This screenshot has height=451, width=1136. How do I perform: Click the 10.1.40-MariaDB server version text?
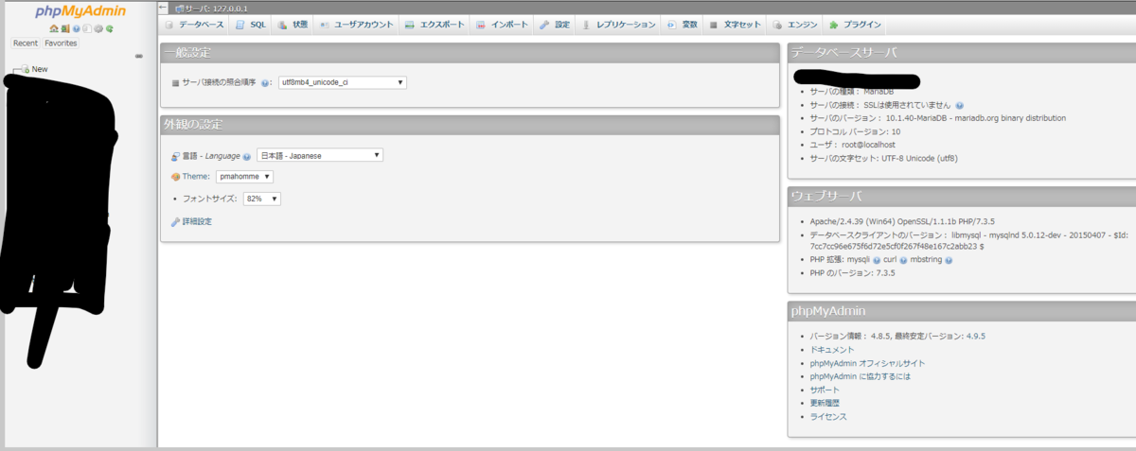click(976, 118)
